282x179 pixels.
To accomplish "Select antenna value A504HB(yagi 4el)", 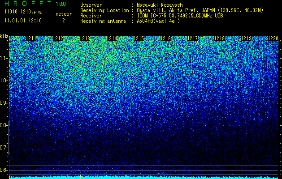I will (x=158, y=21).
